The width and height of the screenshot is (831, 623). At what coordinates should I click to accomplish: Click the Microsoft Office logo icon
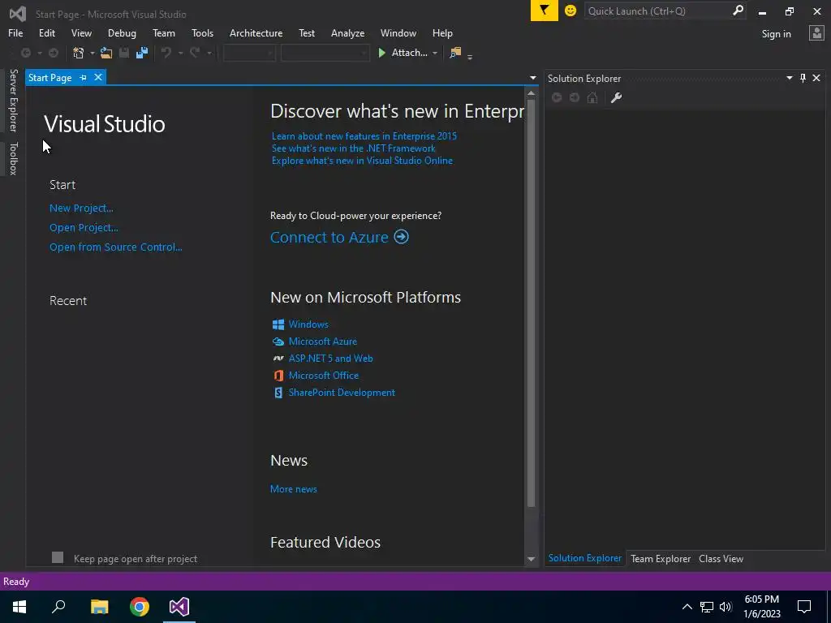click(x=278, y=376)
